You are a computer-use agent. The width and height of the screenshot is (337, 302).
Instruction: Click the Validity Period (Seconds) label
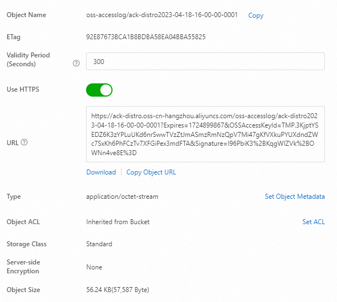(x=28, y=60)
